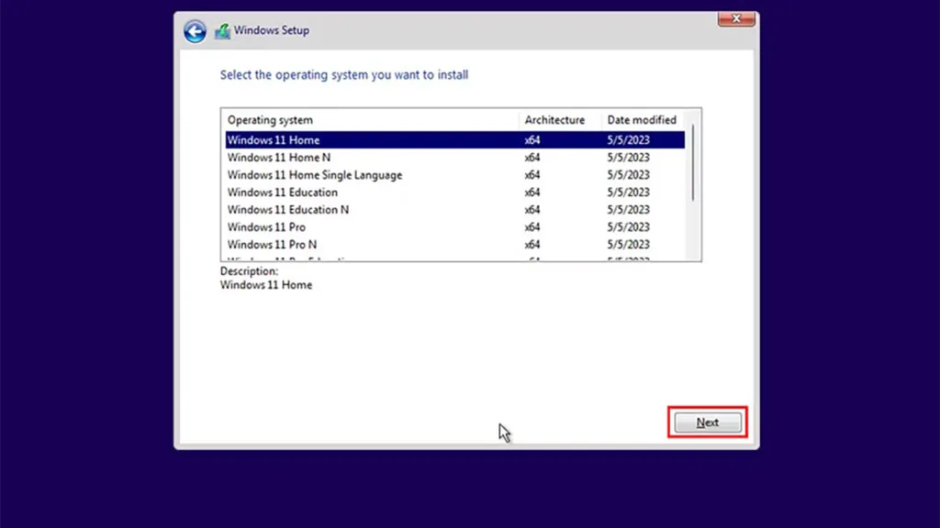The width and height of the screenshot is (940, 528).
Task: Click x64 cell in Windows 11 Home N row
Action: pyautogui.click(x=532, y=158)
